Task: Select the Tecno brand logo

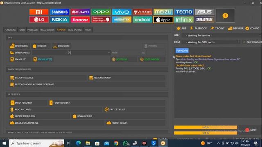Action: [x=184, y=12]
